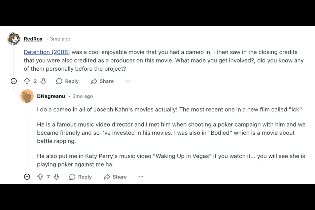Collapse RedRox's comment thread
Viewport: 315px width, 210px height.
point(14,81)
